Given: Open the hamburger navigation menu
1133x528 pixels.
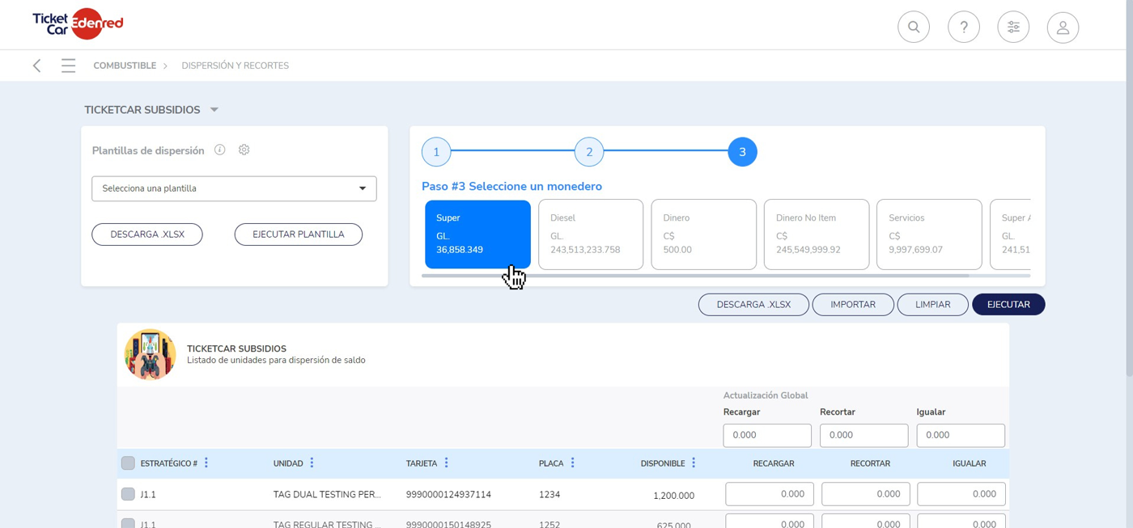Looking at the screenshot, I should pos(69,65).
